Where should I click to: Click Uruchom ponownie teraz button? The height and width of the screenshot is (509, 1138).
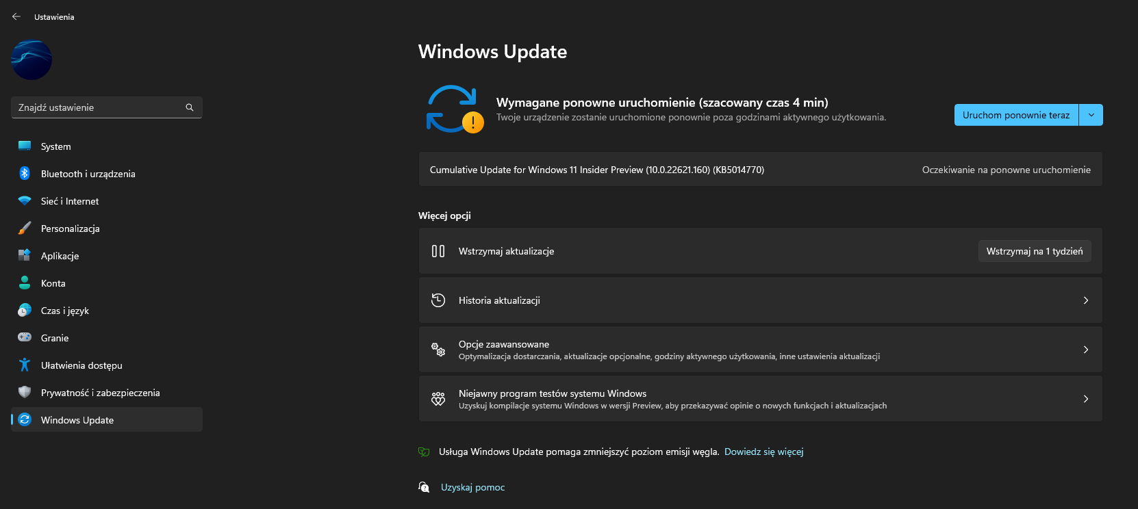1016,115
